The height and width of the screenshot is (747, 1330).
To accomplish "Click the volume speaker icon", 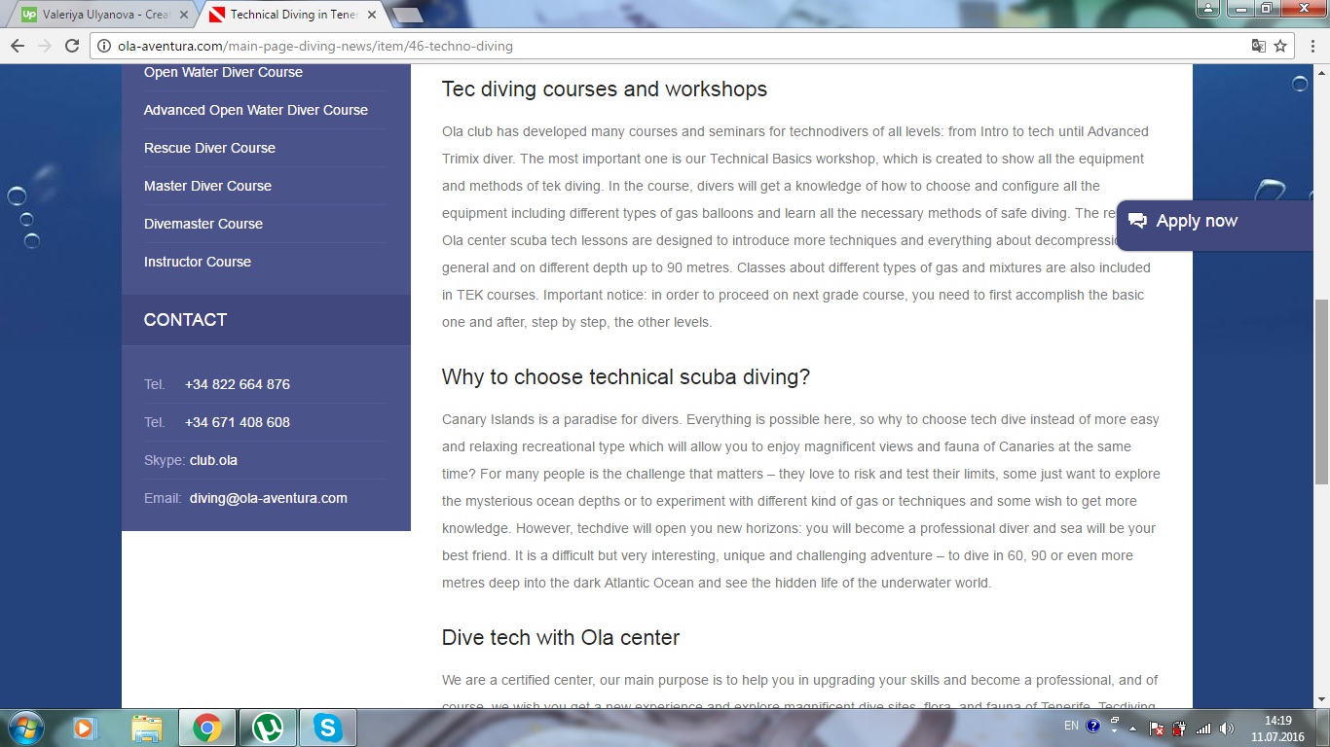I will 1227,728.
